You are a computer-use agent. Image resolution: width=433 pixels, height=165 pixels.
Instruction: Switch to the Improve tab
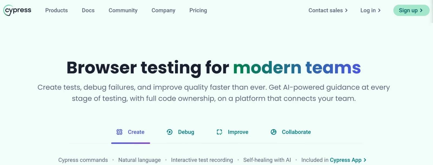pyautogui.click(x=238, y=132)
